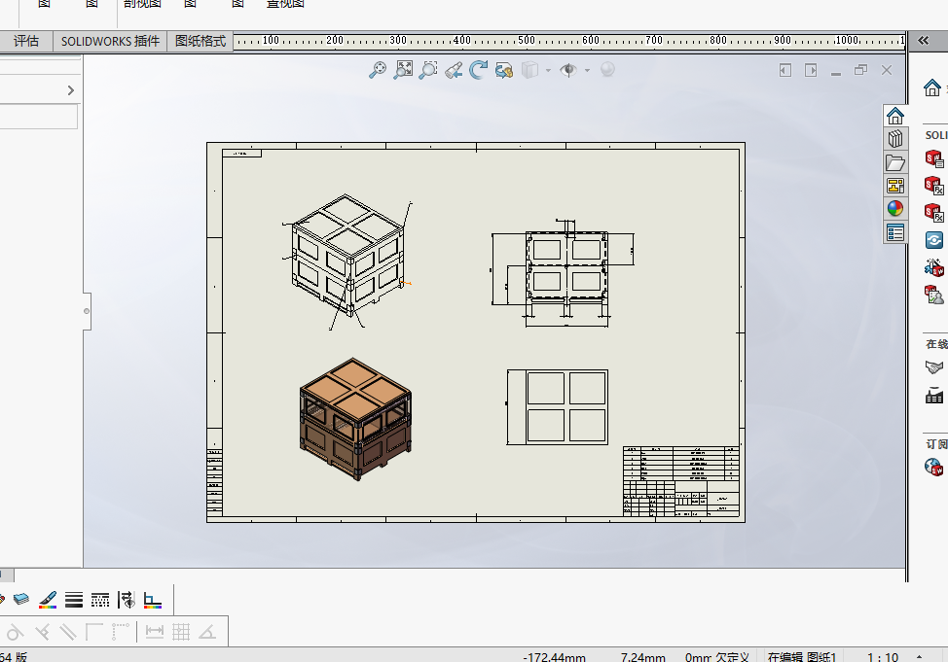Open the File Explorer folder tab
Screen dimensions: 948x662
895,162
